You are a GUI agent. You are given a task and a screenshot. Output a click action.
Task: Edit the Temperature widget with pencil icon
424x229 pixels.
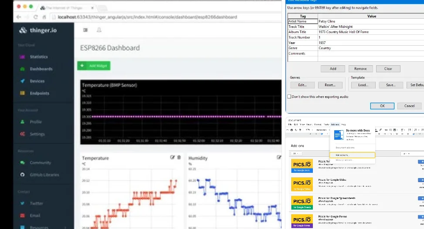pos(173,157)
